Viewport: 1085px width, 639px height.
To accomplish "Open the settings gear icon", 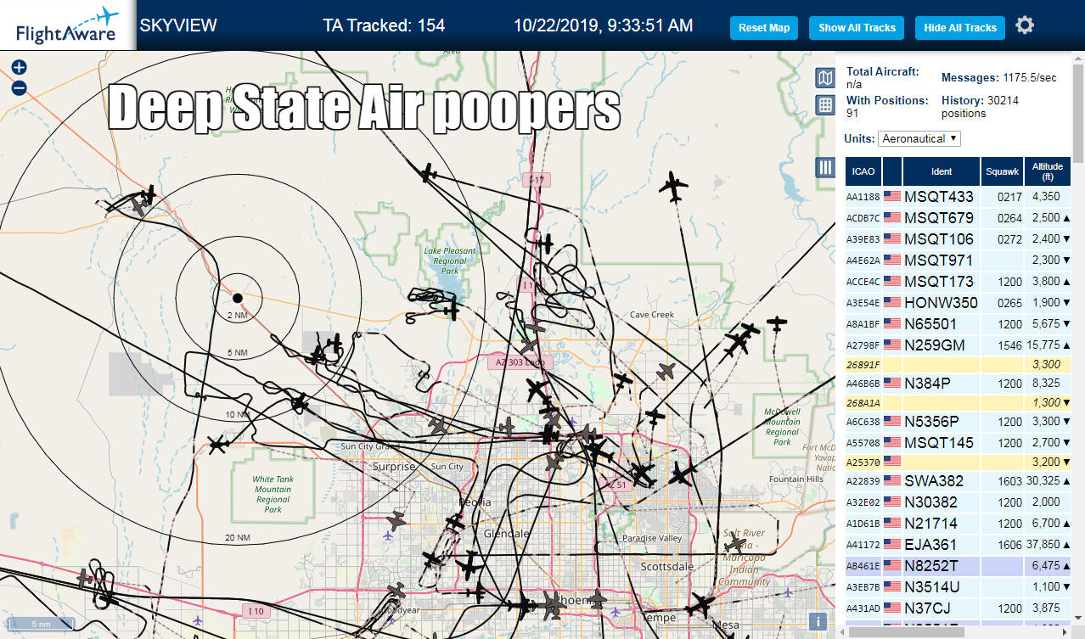I will [1025, 25].
